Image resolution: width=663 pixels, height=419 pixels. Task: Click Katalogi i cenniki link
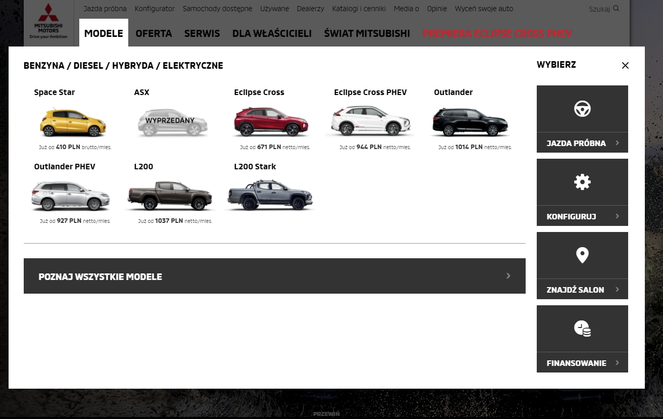[x=359, y=9]
